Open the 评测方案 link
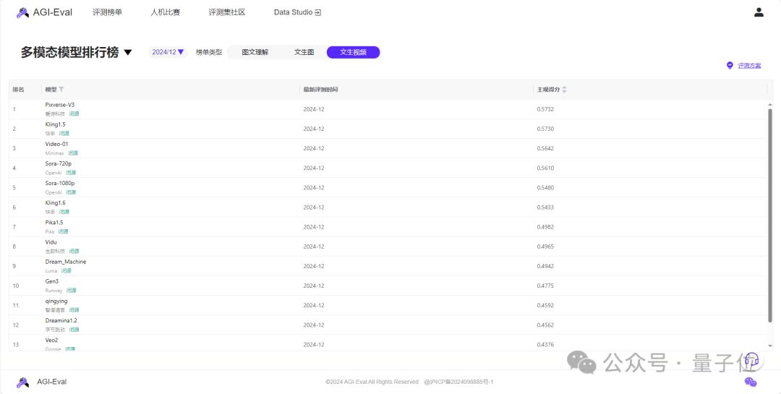781x394 pixels. click(749, 65)
